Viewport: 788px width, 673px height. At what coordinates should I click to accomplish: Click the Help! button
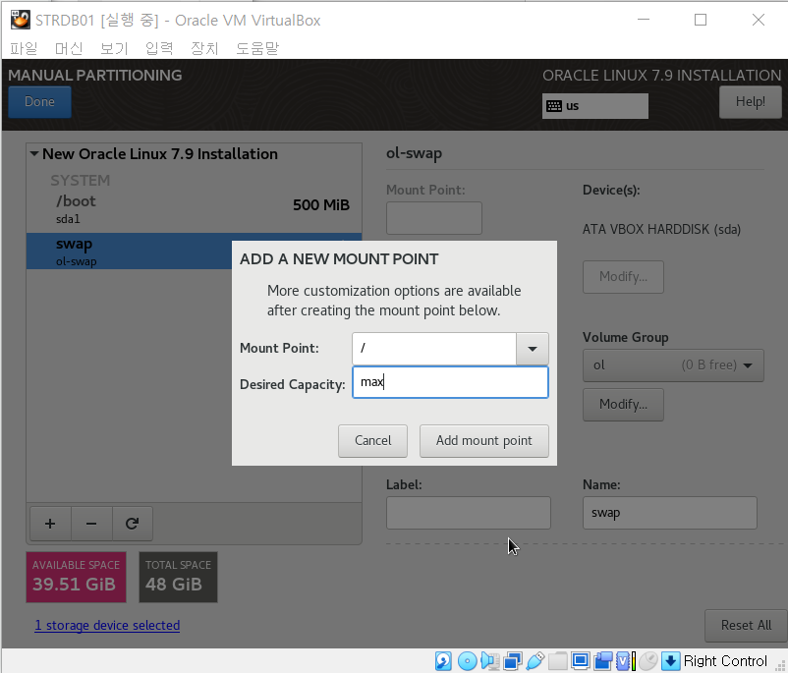(751, 102)
